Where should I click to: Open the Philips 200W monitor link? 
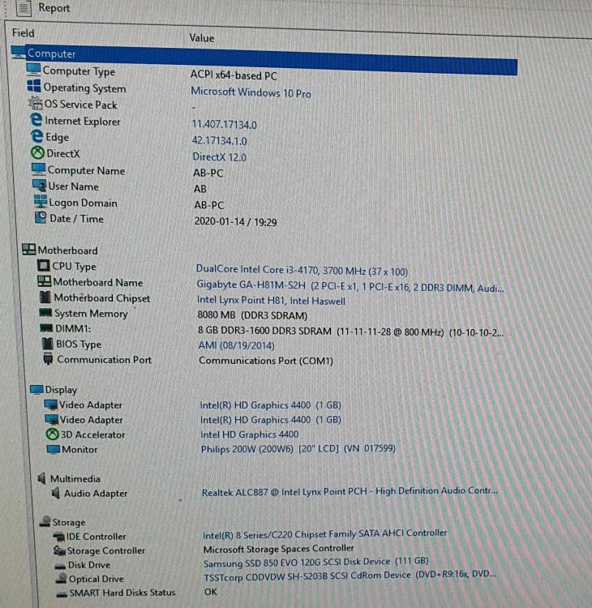tap(298, 448)
